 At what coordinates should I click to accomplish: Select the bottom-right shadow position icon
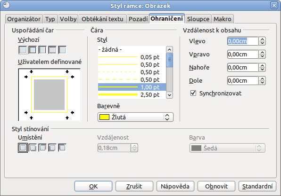click(33, 148)
